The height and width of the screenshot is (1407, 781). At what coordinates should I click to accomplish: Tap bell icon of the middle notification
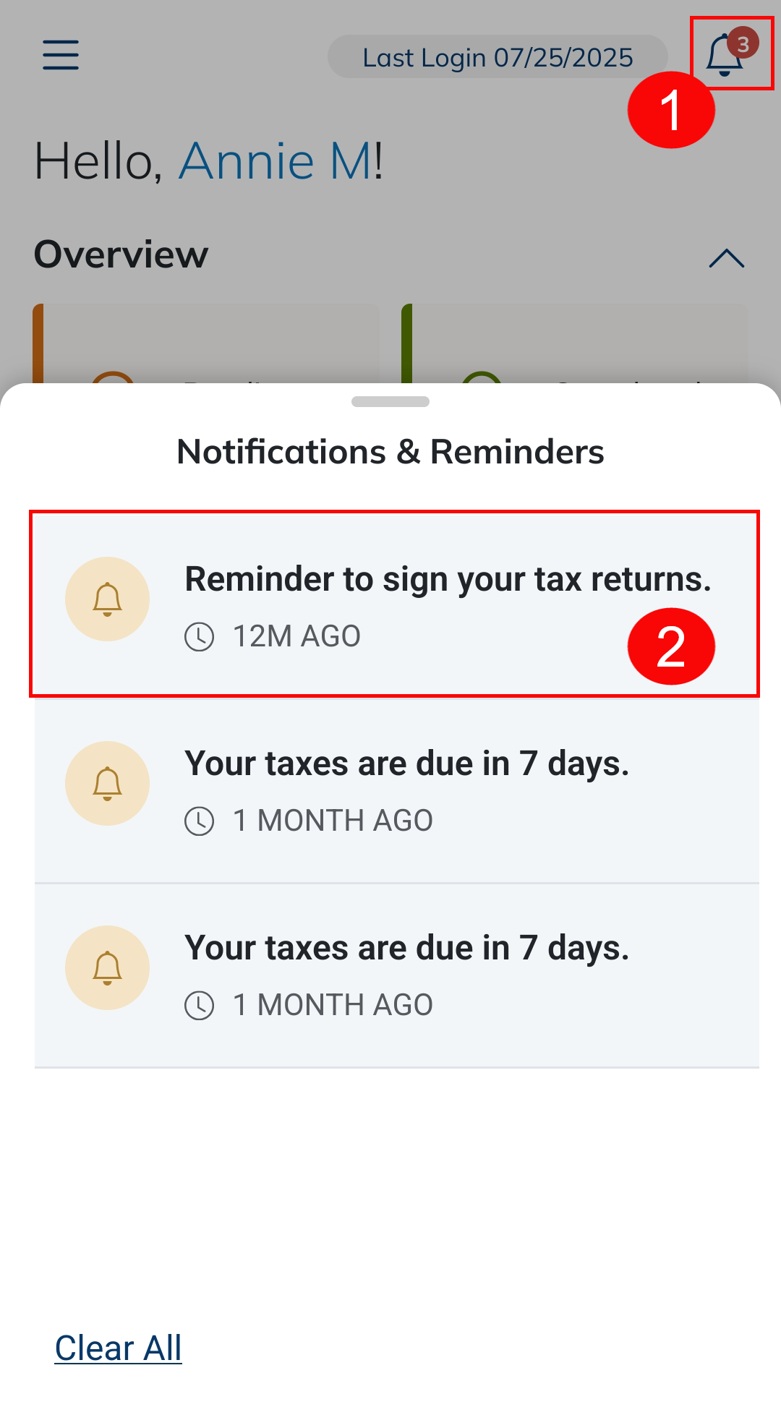click(107, 783)
